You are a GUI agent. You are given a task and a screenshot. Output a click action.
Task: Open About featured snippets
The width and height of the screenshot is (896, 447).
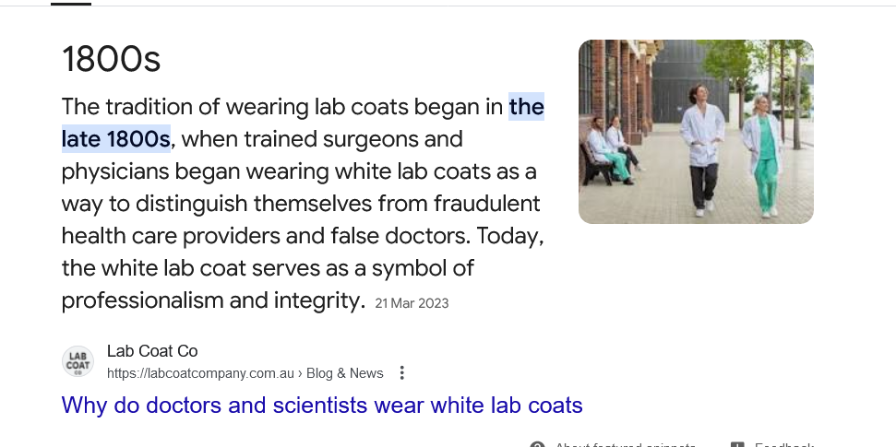(x=625, y=445)
